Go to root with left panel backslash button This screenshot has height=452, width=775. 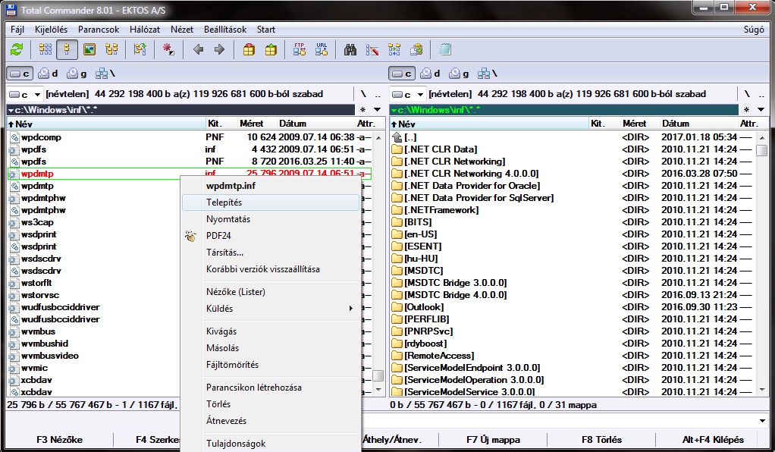(x=363, y=94)
